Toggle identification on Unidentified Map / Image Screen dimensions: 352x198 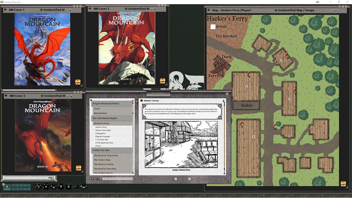click(276, 10)
